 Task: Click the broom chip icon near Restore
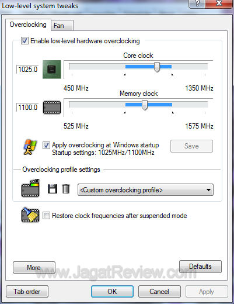click(30, 215)
